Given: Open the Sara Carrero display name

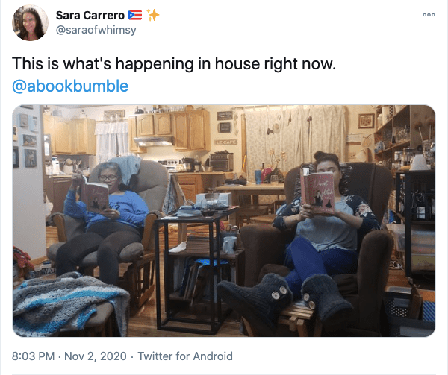Looking at the screenshot, I should coord(90,16).
